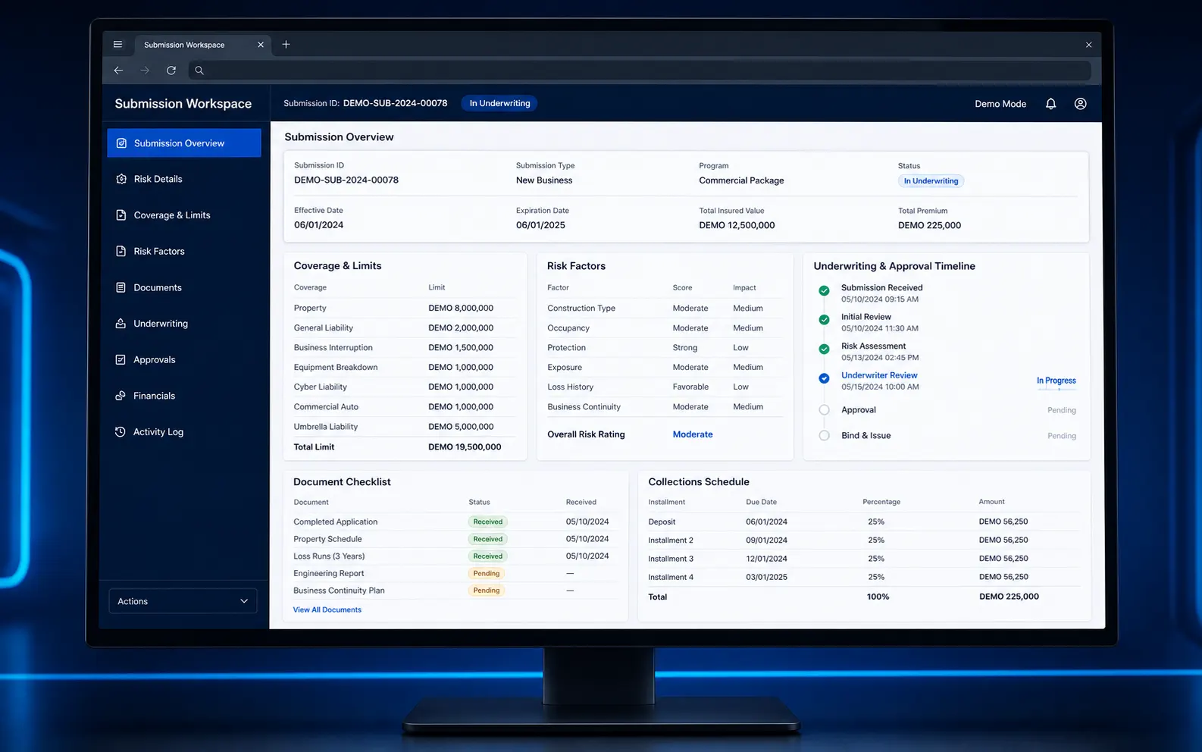Image resolution: width=1202 pixels, height=752 pixels.
Task: Open the Financials menu item
Action: point(184,396)
